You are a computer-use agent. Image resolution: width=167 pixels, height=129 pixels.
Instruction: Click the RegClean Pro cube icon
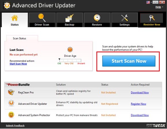11,92
